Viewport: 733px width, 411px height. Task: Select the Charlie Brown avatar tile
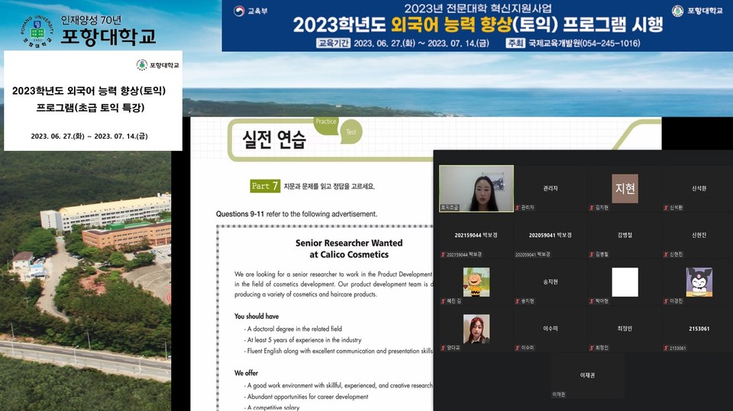[x=476, y=282]
